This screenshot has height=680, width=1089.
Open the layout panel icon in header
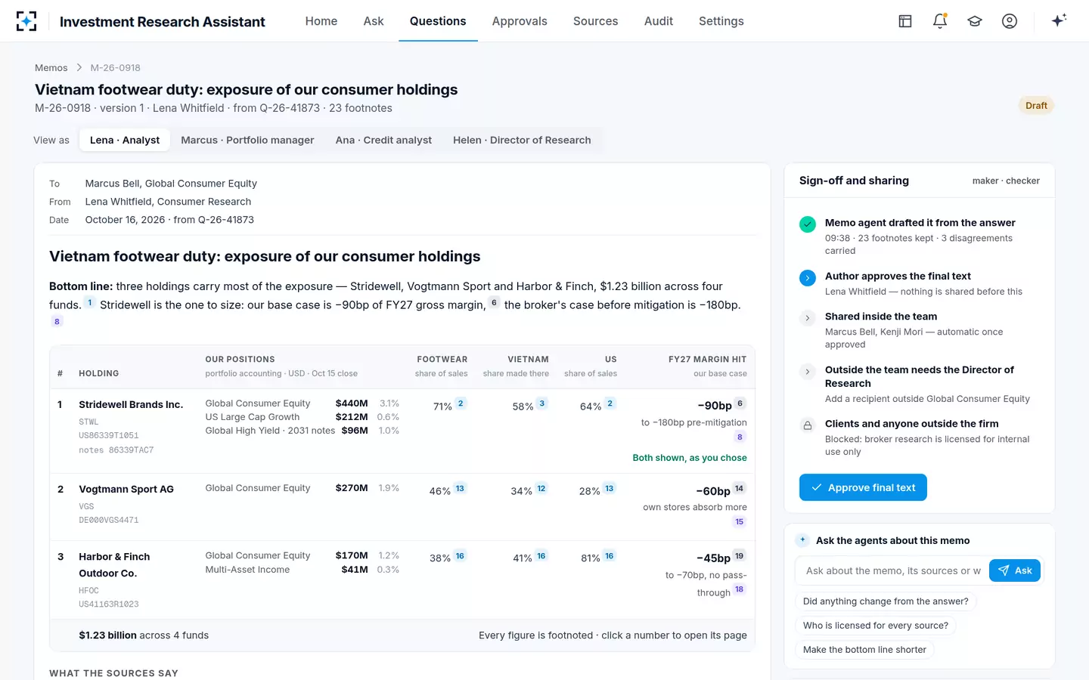click(x=905, y=21)
